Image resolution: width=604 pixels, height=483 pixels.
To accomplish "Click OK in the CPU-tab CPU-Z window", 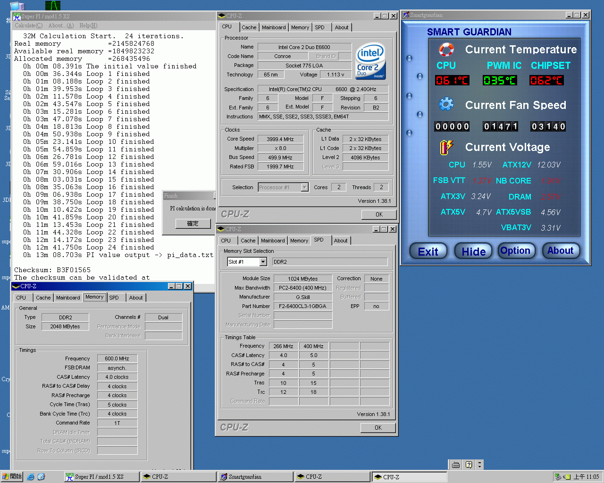I will (x=379, y=215).
